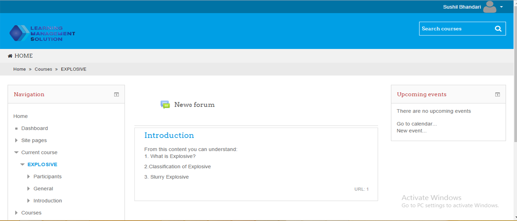The height and width of the screenshot is (221, 517).
Task: Hide the Navigation block
Action: [x=116, y=94]
